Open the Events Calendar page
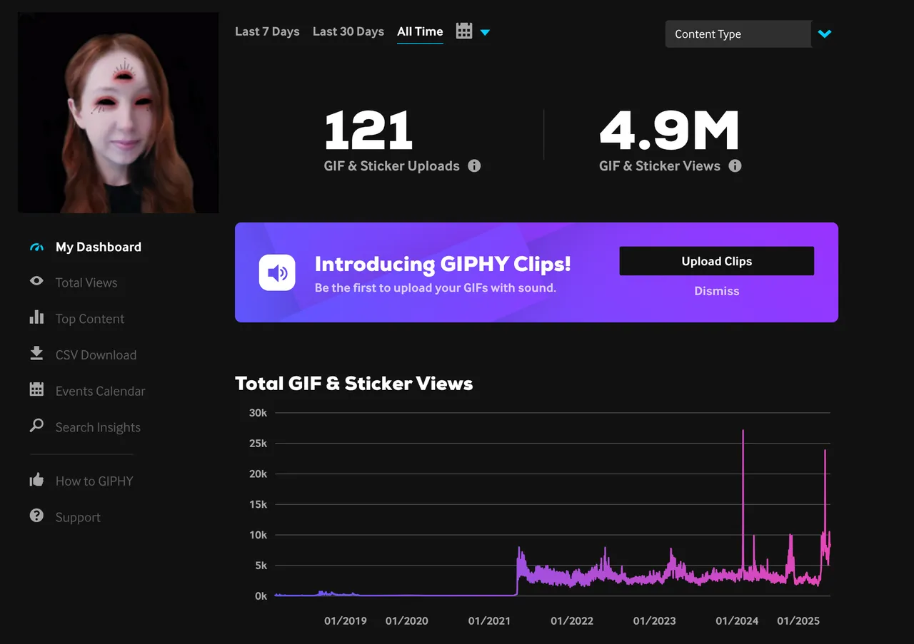The image size is (914, 644). click(100, 391)
